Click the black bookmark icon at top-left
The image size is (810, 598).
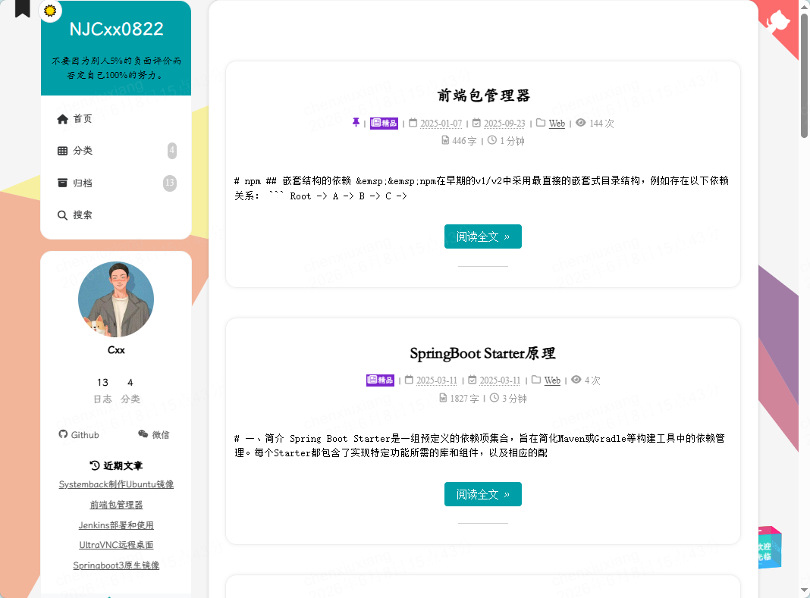[22, 8]
